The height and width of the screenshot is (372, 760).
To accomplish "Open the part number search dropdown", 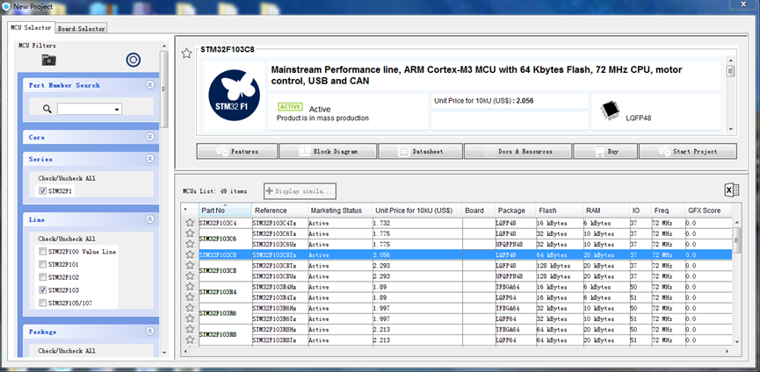I will [x=117, y=110].
